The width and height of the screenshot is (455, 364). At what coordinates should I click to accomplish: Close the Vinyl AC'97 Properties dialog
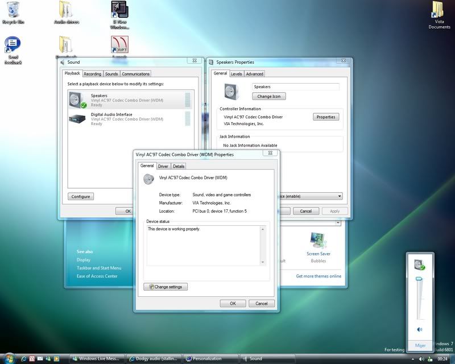pos(270,153)
